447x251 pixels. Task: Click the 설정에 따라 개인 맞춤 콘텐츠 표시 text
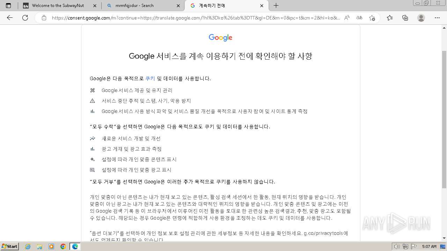pyautogui.click(x=139, y=159)
